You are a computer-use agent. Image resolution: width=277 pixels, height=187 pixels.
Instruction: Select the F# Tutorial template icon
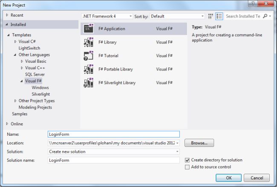(89, 56)
